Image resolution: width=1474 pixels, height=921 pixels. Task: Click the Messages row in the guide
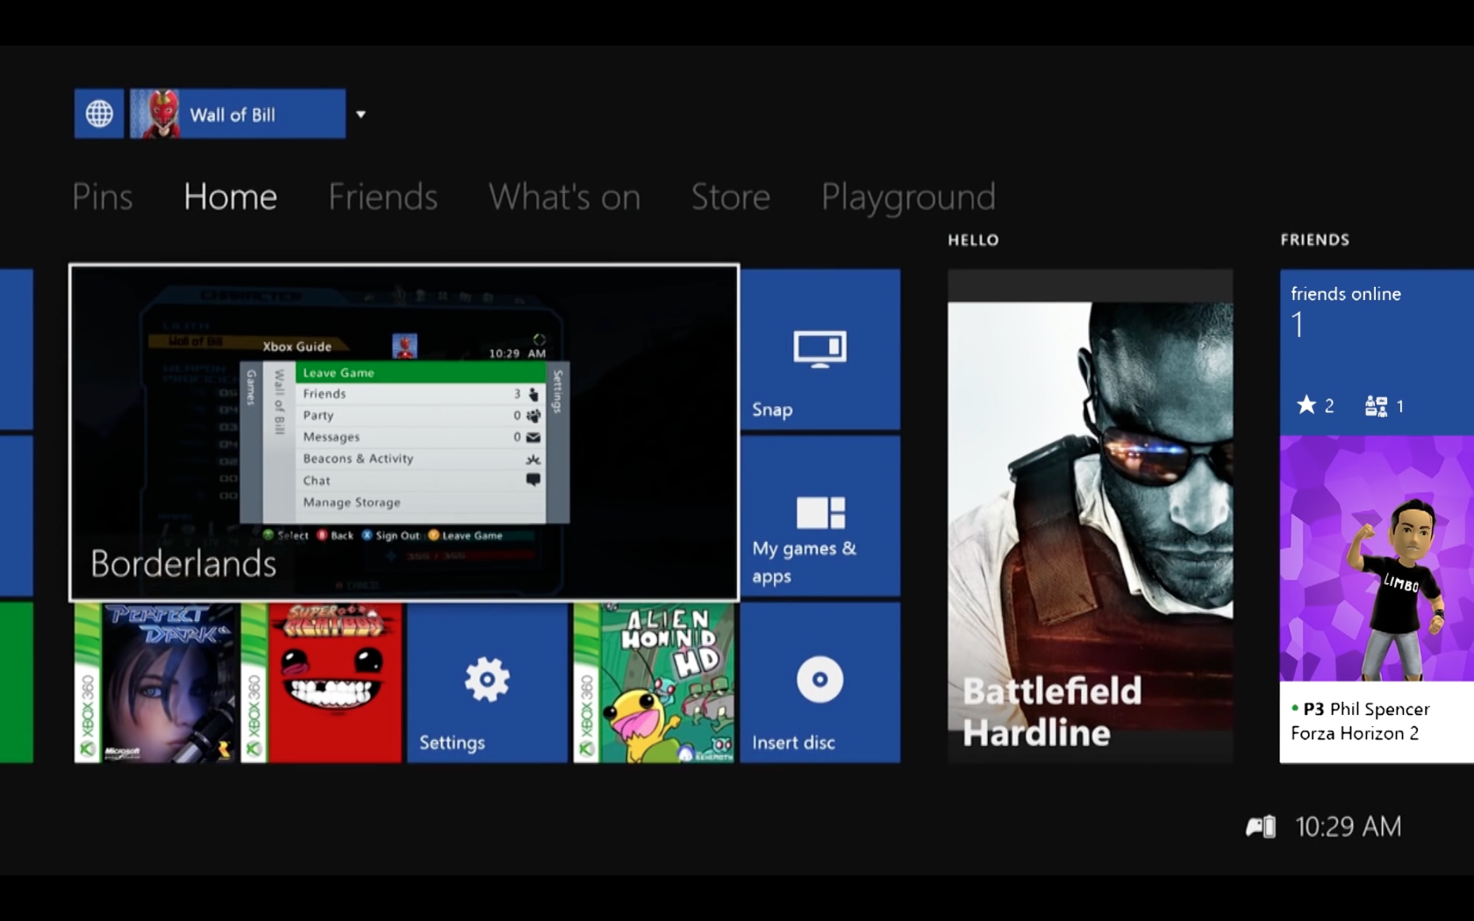tap(421, 437)
